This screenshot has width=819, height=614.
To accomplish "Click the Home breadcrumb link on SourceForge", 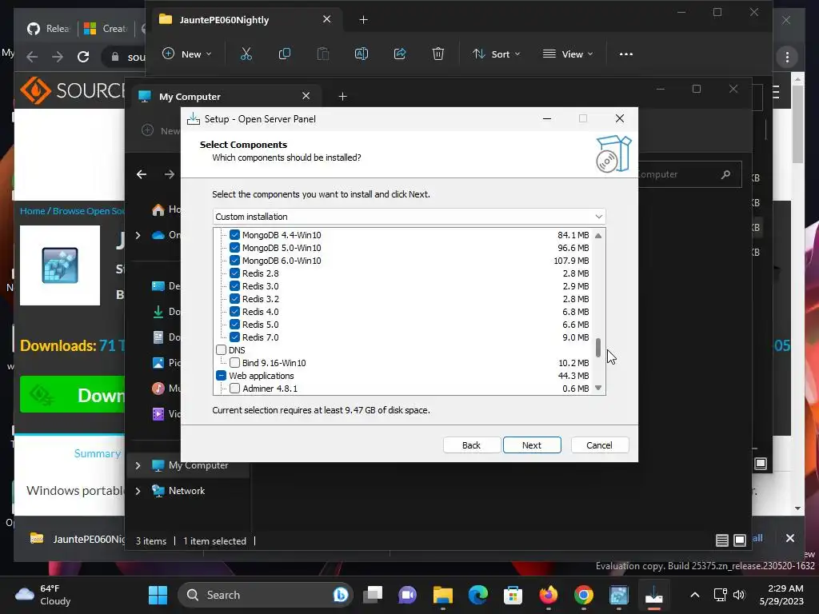I will click(x=32, y=211).
